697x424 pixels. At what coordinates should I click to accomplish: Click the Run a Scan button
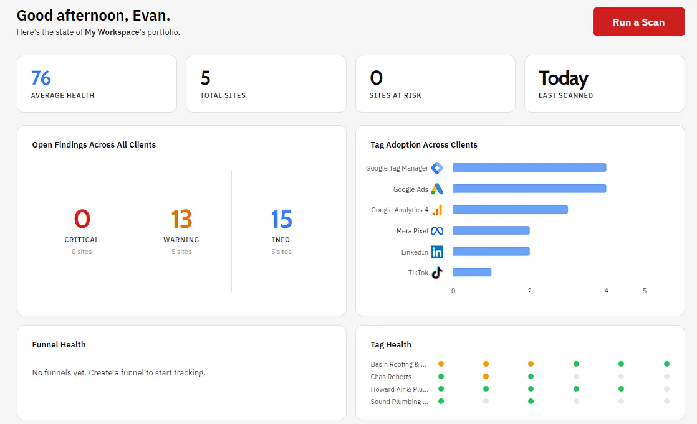(x=638, y=22)
